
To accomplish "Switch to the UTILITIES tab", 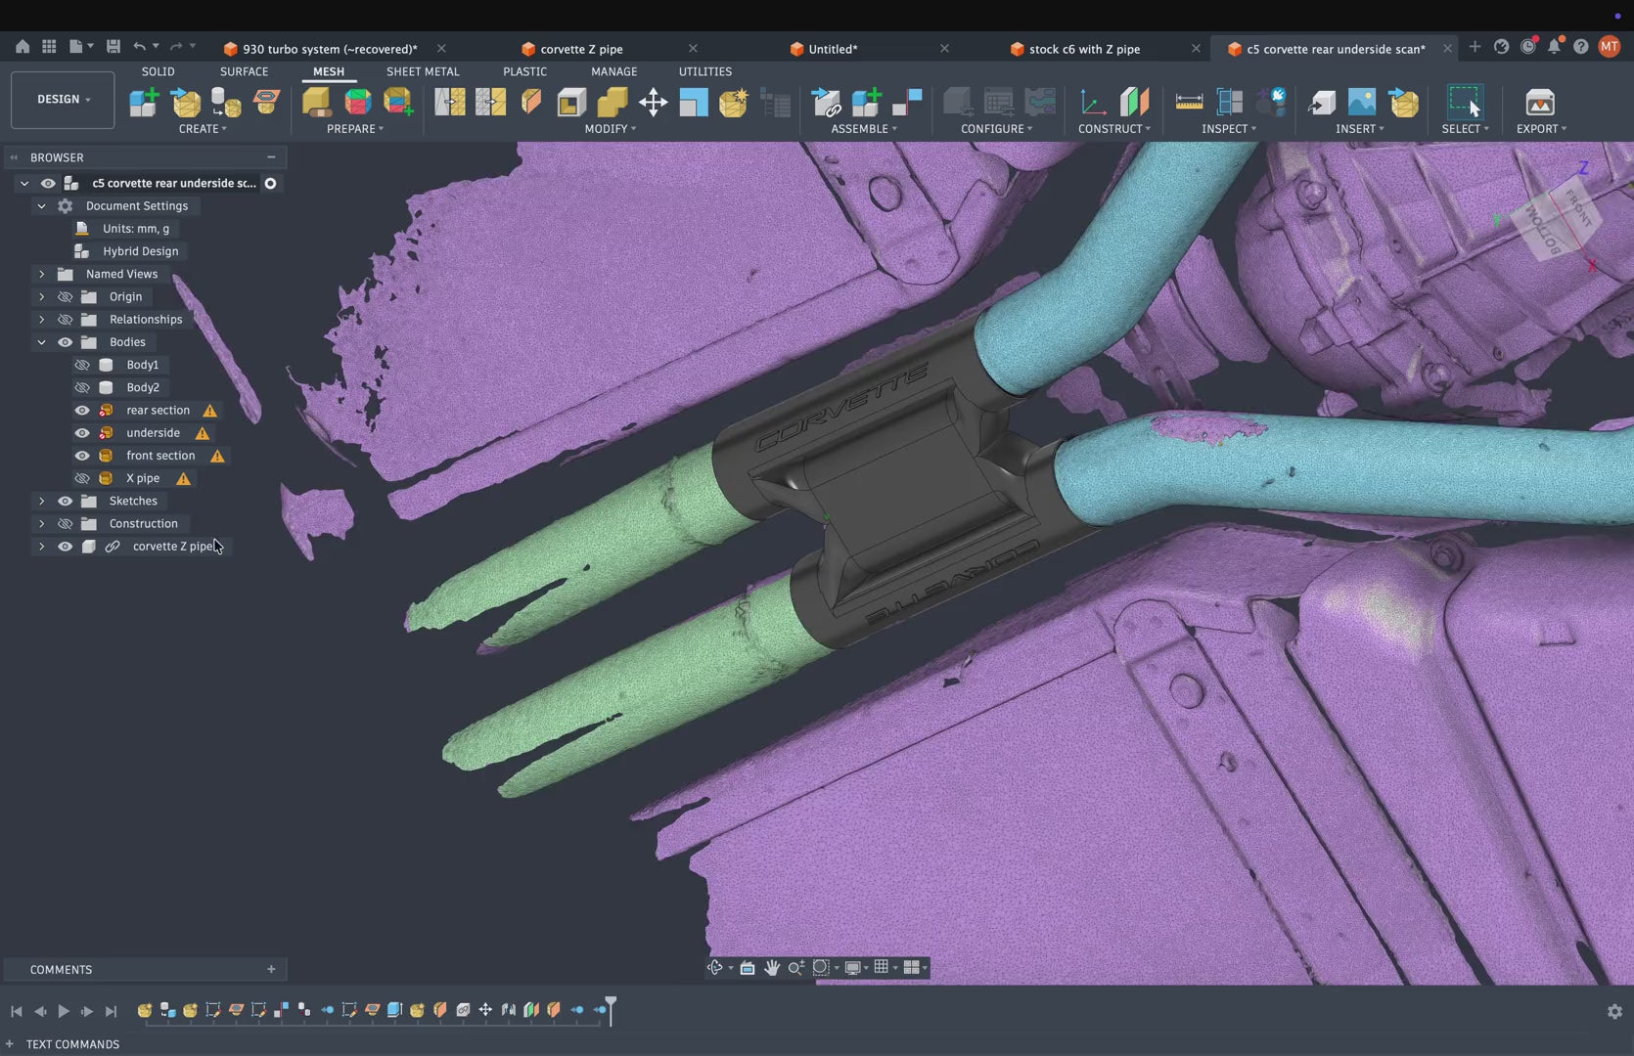I will click(x=705, y=71).
